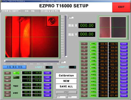Viewport: 131px width, 100px height.
Task: Click the 190.40 X value in row 9
Action: (x=103, y=71)
